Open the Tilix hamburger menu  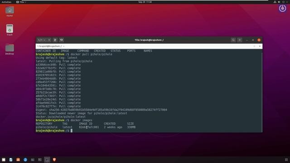pyautogui.click(x=240, y=40)
